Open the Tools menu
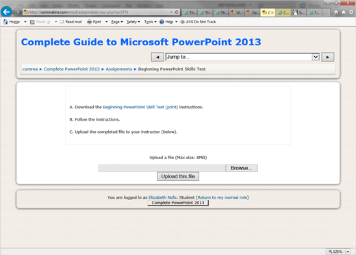 pyautogui.click(x=150, y=22)
